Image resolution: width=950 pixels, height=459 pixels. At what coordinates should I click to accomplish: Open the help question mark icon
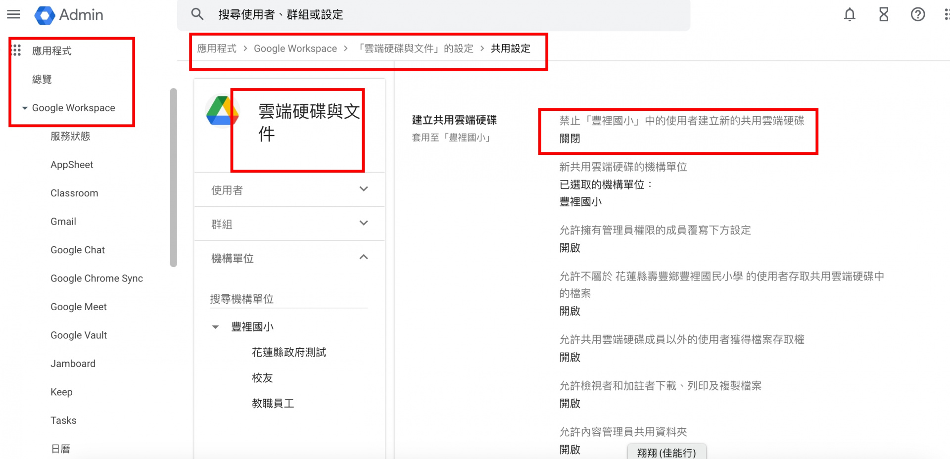click(918, 15)
